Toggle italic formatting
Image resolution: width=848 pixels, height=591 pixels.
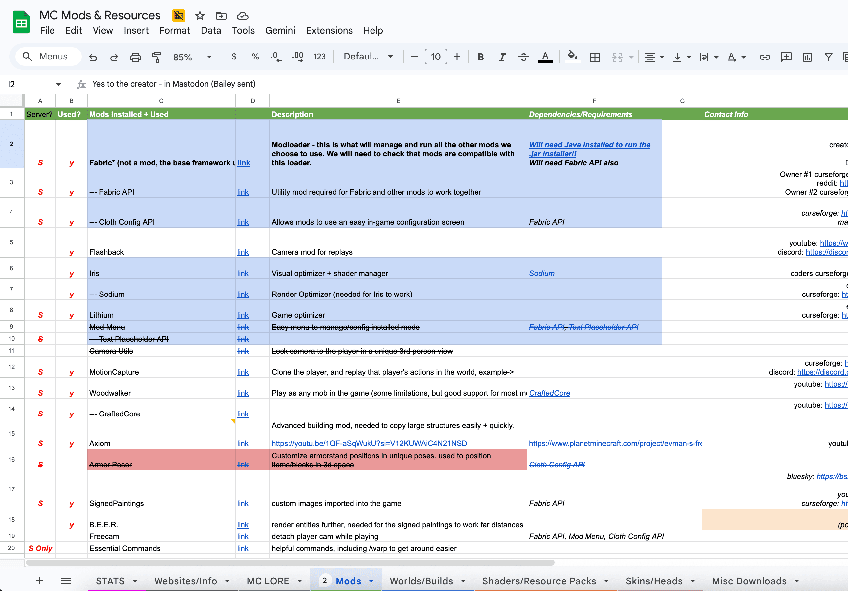point(502,57)
